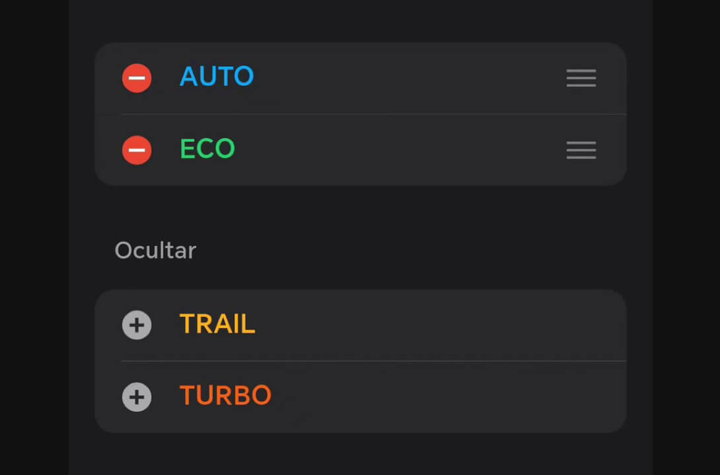Add TRAIL mode using its plus icon
720x475 pixels.
pyautogui.click(x=137, y=325)
